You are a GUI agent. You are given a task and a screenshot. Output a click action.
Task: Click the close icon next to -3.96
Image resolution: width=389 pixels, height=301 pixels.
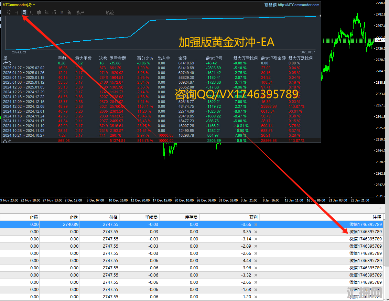(x=256, y=268)
